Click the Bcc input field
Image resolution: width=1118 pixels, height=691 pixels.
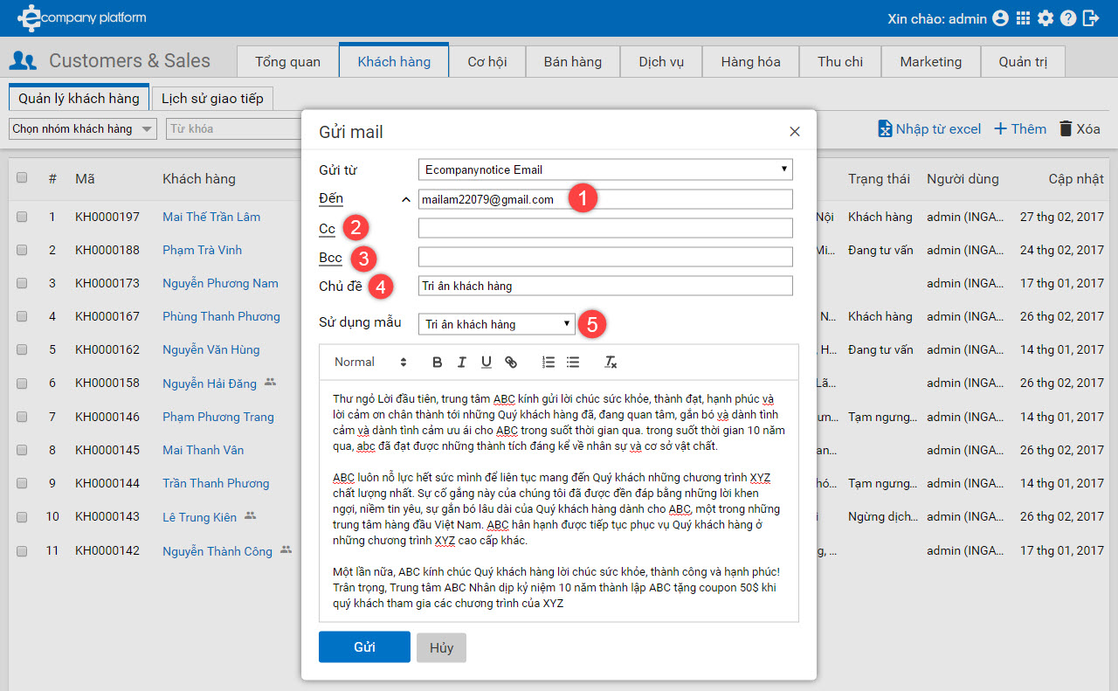(605, 257)
